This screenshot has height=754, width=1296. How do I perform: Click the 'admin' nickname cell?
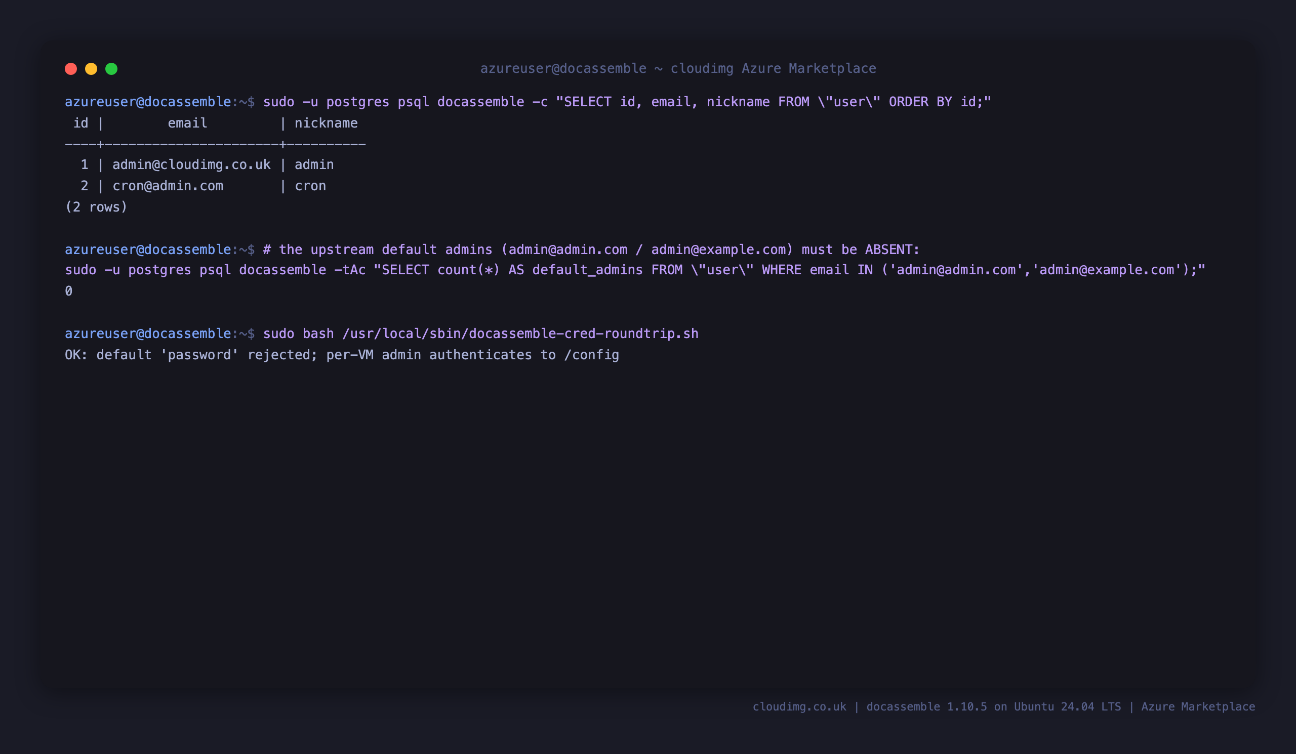pos(314,165)
